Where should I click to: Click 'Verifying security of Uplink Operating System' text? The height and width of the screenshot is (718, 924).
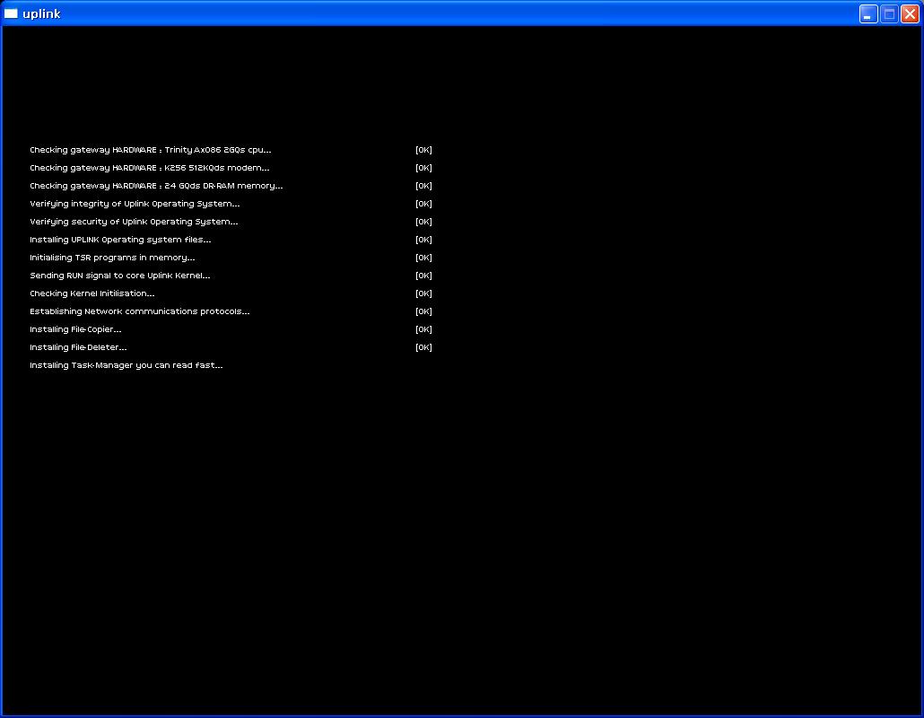(x=134, y=222)
